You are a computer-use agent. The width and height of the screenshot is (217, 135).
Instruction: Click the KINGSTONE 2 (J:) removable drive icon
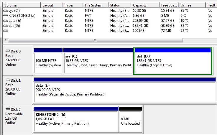(x=6, y=16)
